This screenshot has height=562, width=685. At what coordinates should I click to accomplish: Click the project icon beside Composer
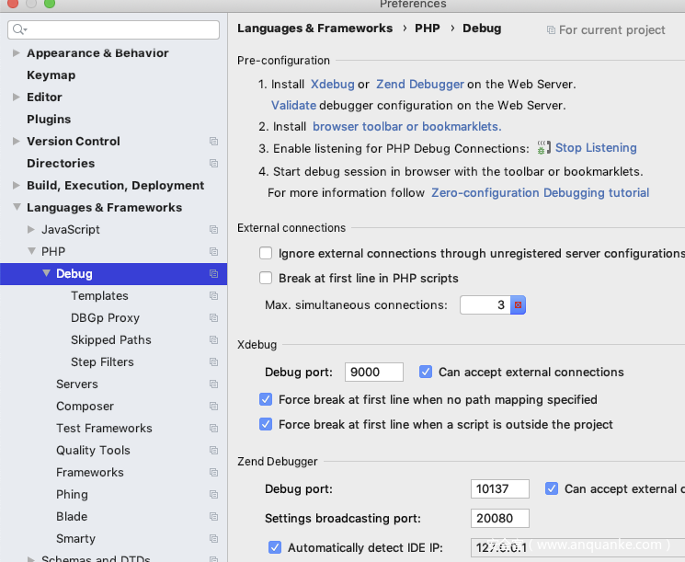tap(213, 407)
